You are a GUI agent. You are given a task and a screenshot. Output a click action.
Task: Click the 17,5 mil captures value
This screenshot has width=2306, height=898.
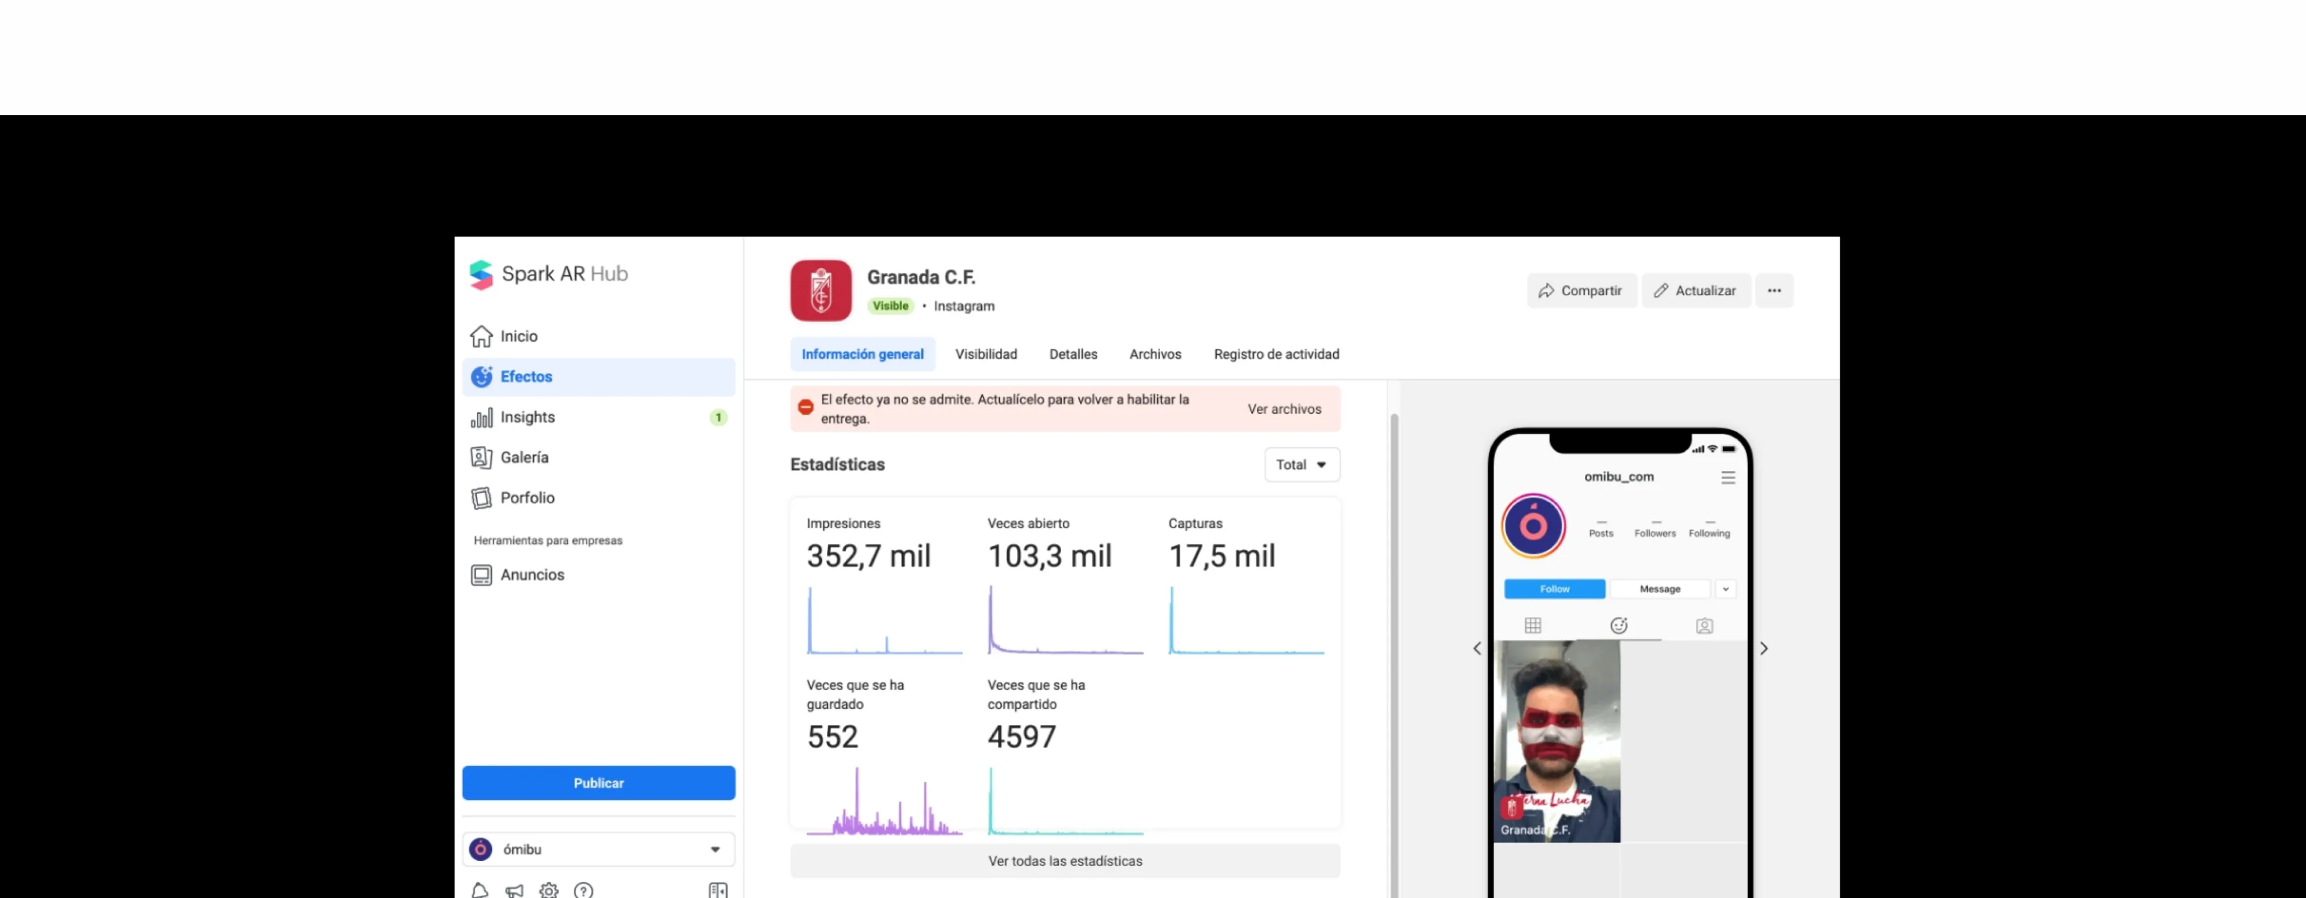coord(1222,556)
